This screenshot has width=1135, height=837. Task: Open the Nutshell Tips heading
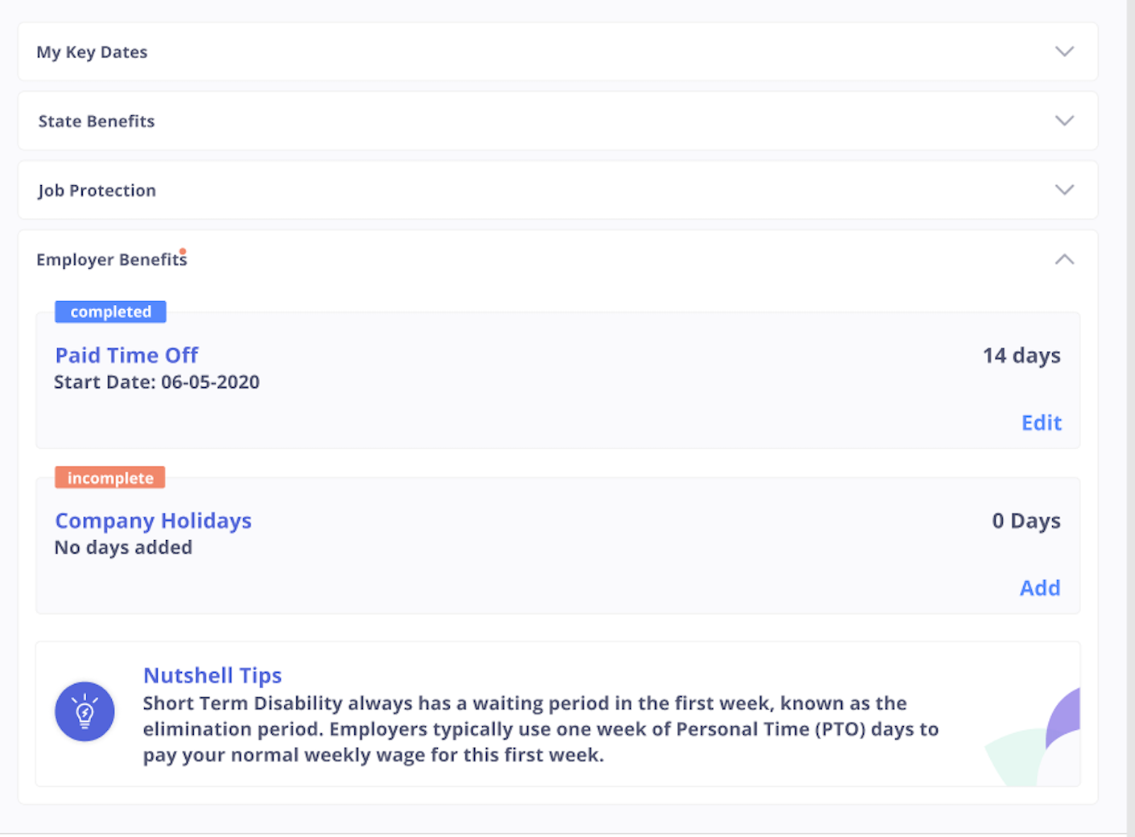click(x=213, y=675)
